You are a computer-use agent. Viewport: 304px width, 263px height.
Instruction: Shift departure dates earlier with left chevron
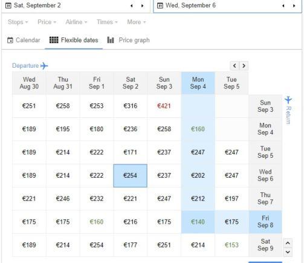point(234,66)
